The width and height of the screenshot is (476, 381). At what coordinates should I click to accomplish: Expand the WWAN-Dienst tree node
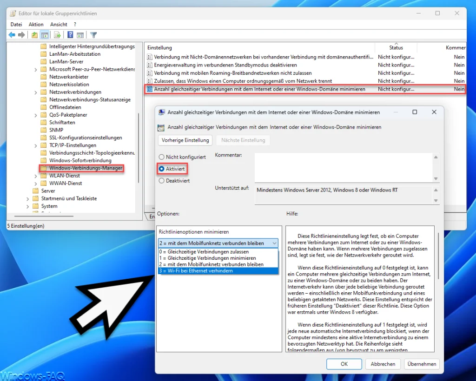click(x=36, y=184)
